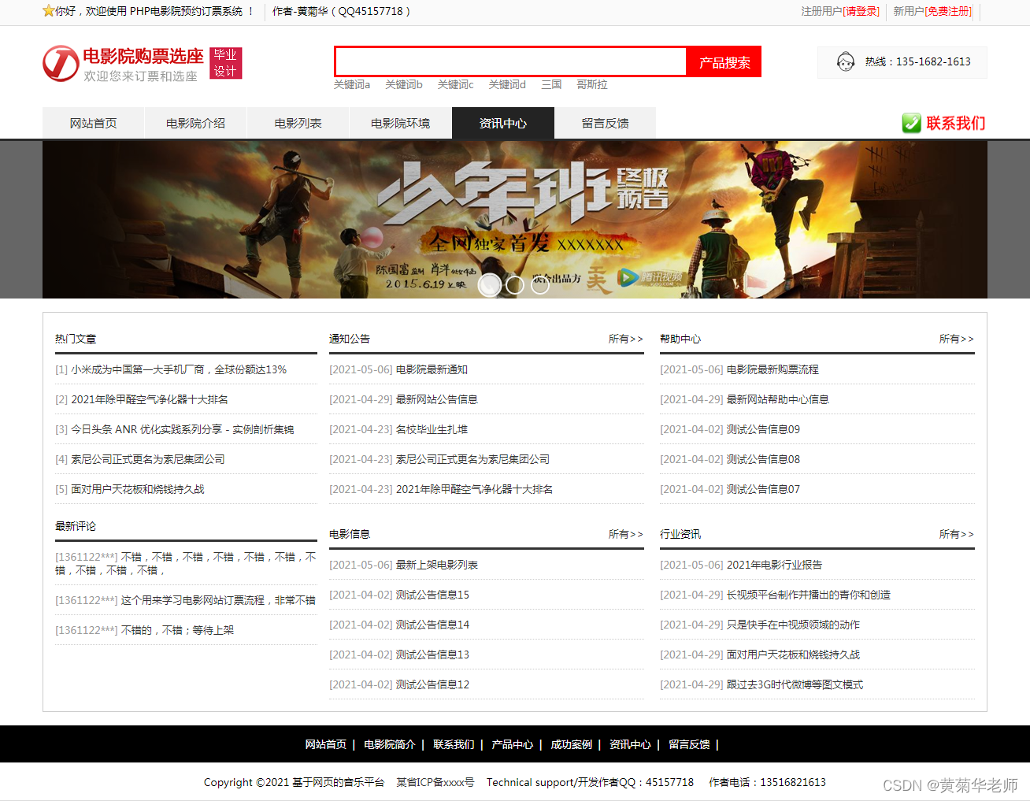Open movie info 测试公告信息15

tap(432, 595)
